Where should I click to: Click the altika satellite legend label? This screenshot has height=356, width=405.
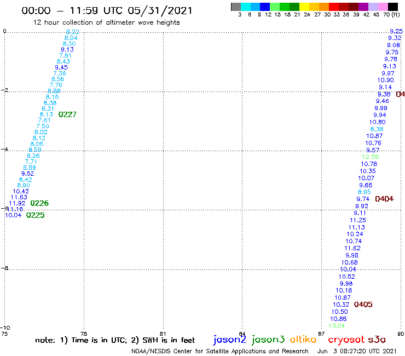(303, 340)
